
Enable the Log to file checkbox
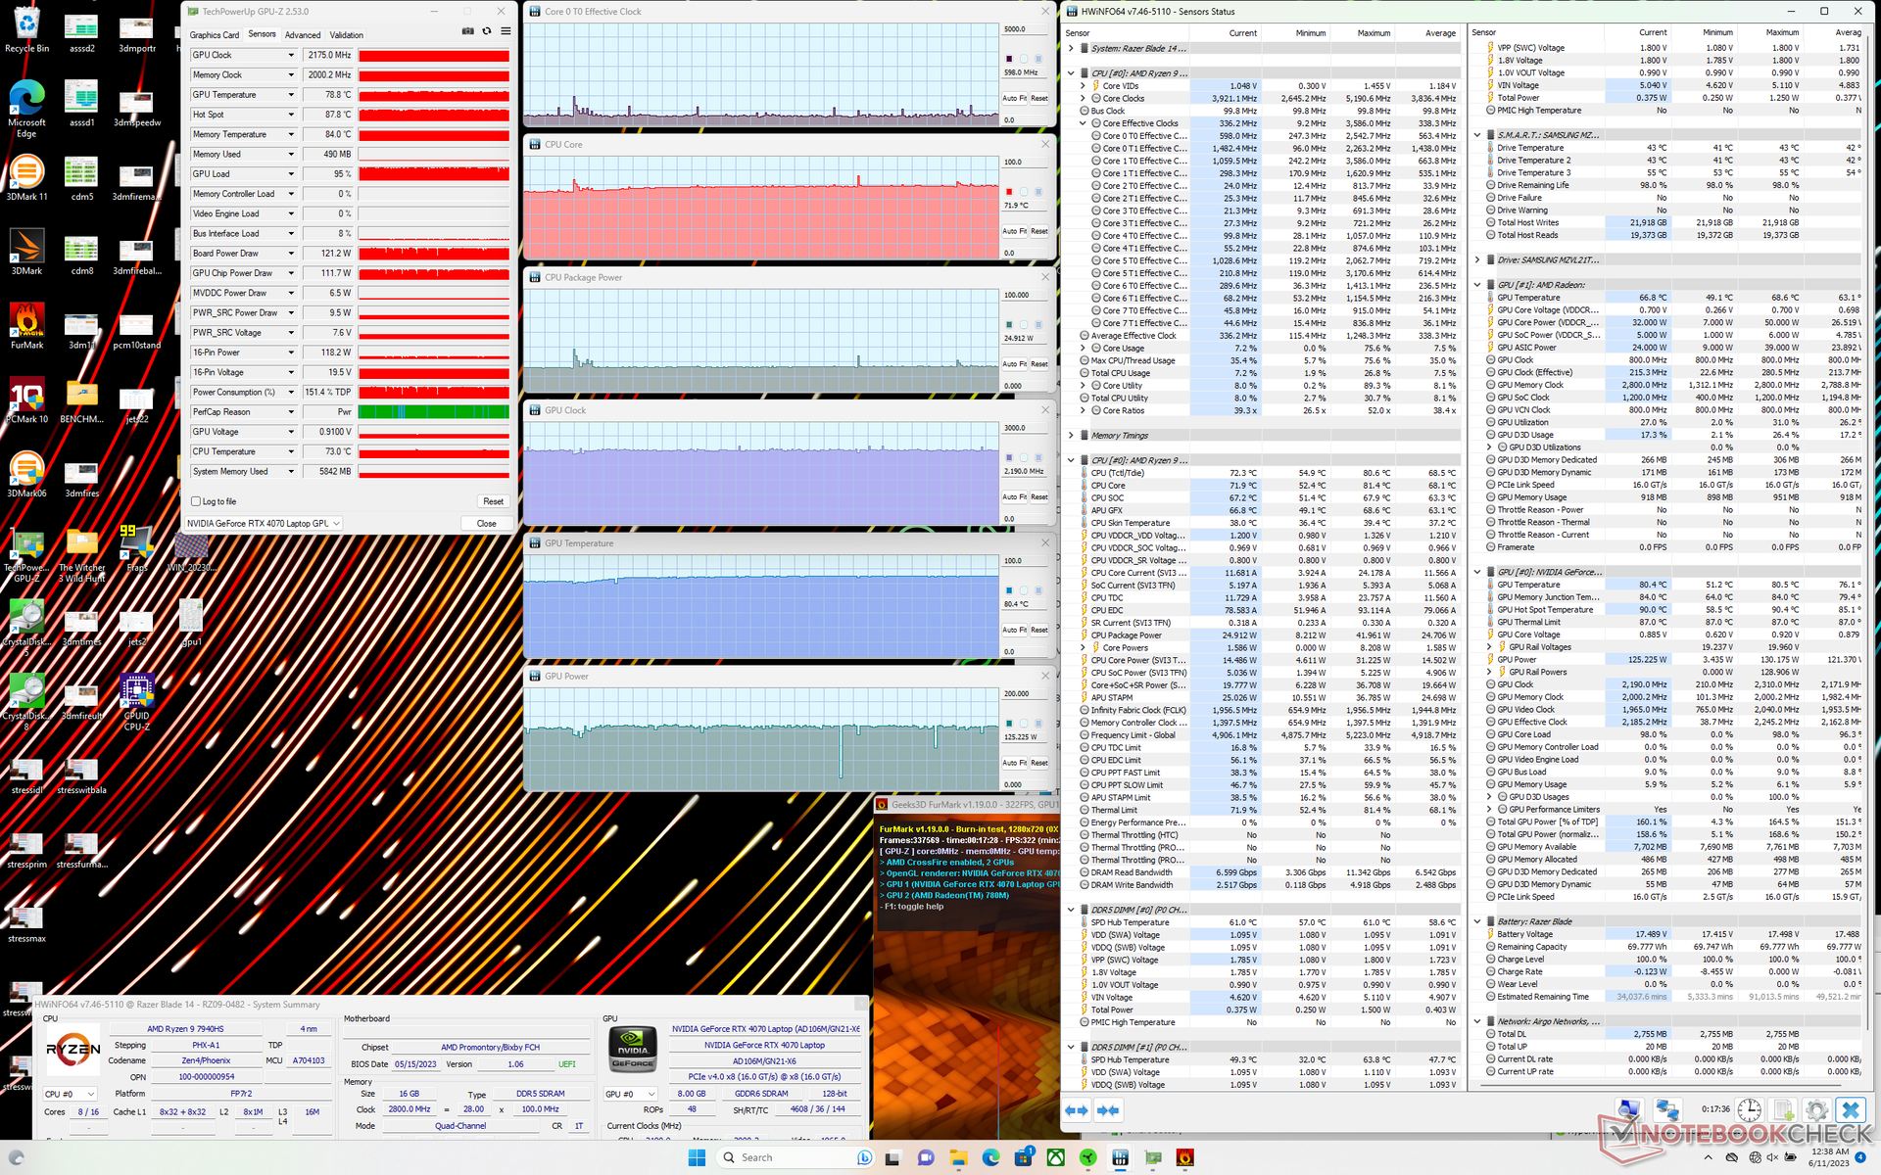click(x=197, y=501)
